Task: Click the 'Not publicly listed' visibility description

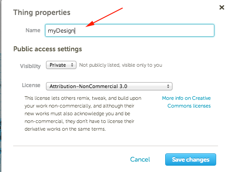Action: click(121, 65)
